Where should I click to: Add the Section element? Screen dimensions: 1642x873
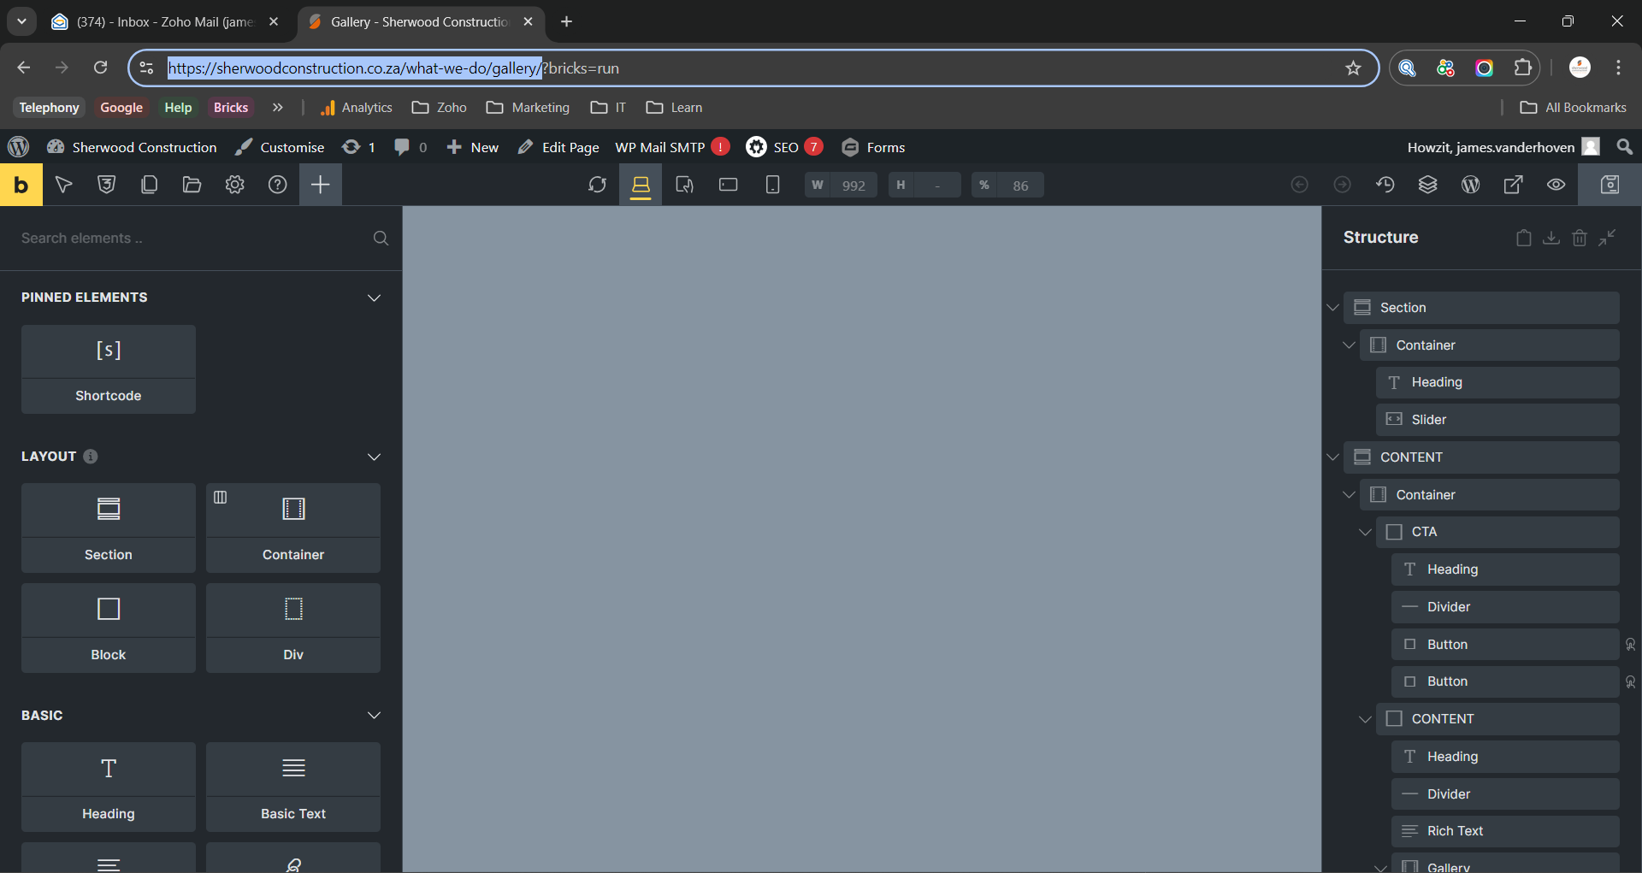tap(109, 528)
